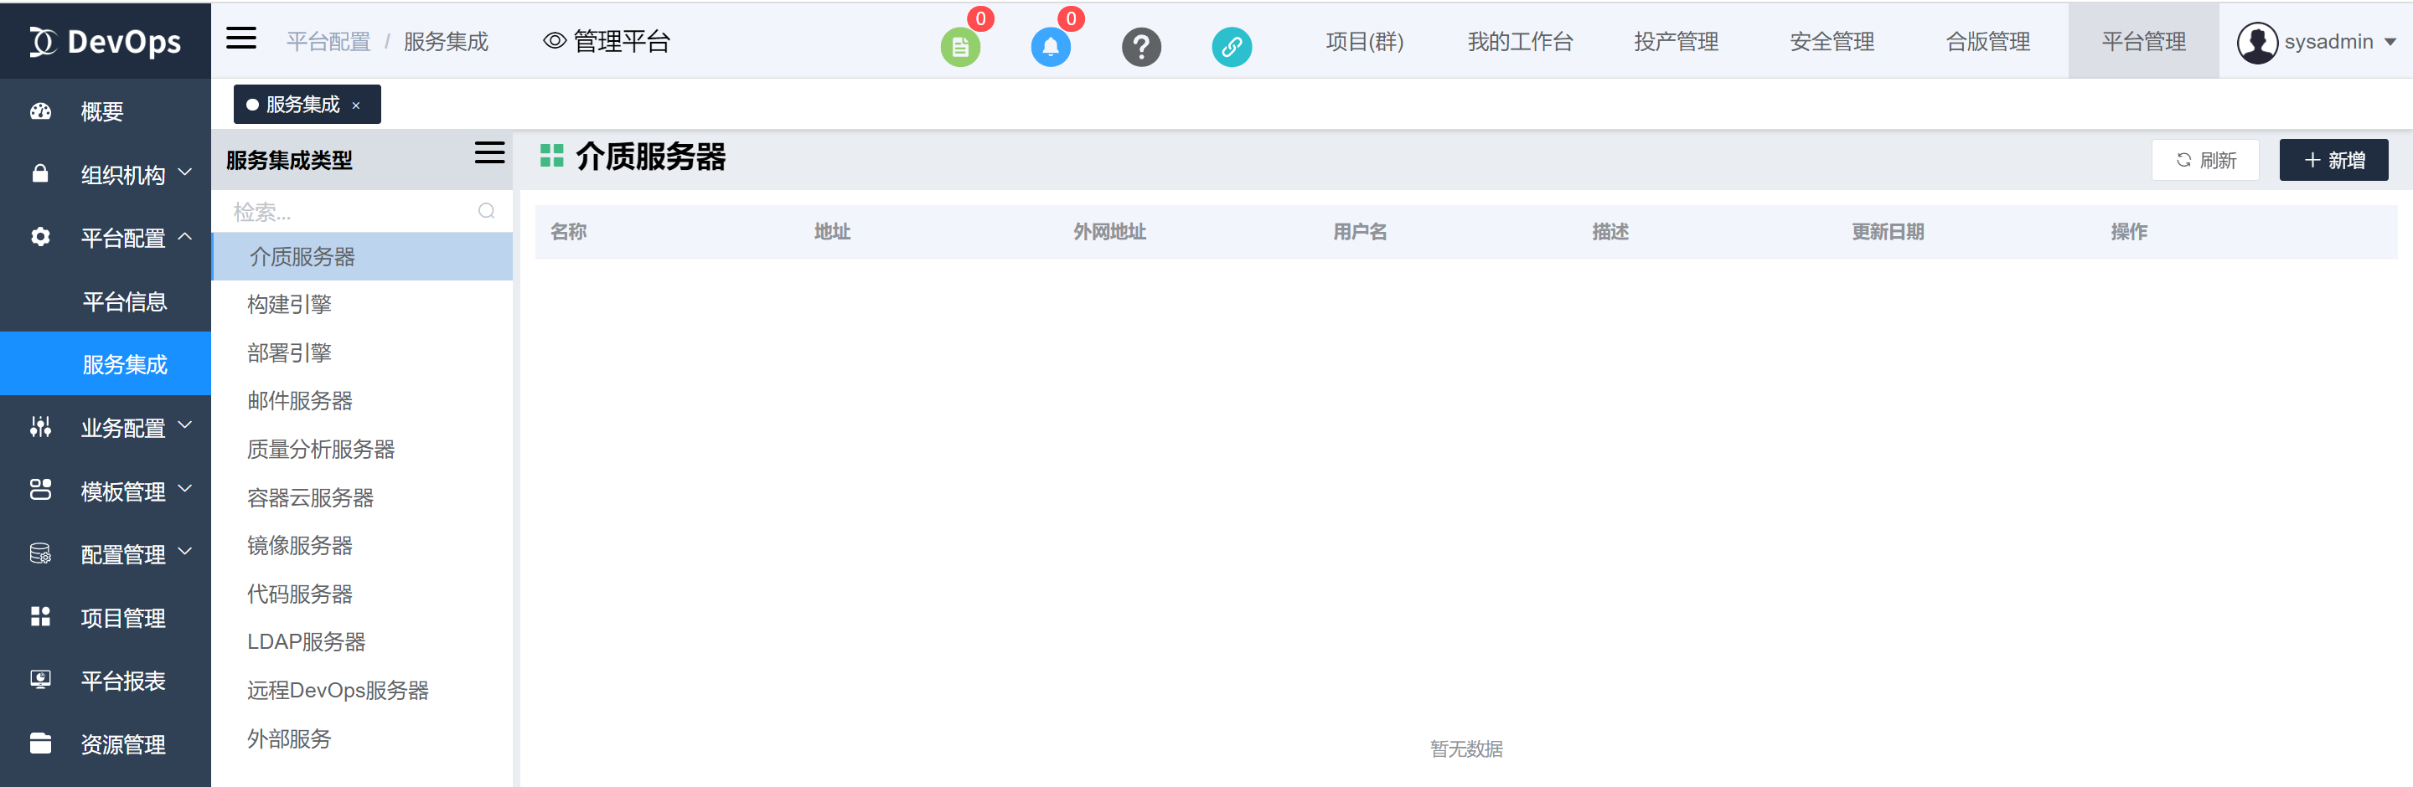Click the teal link icon

(x=1232, y=47)
